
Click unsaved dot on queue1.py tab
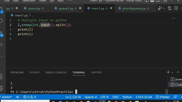[x=80, y=8]
